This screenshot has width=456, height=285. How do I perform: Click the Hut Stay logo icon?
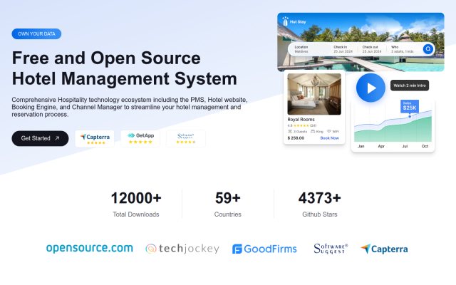[x=285, y=21]
